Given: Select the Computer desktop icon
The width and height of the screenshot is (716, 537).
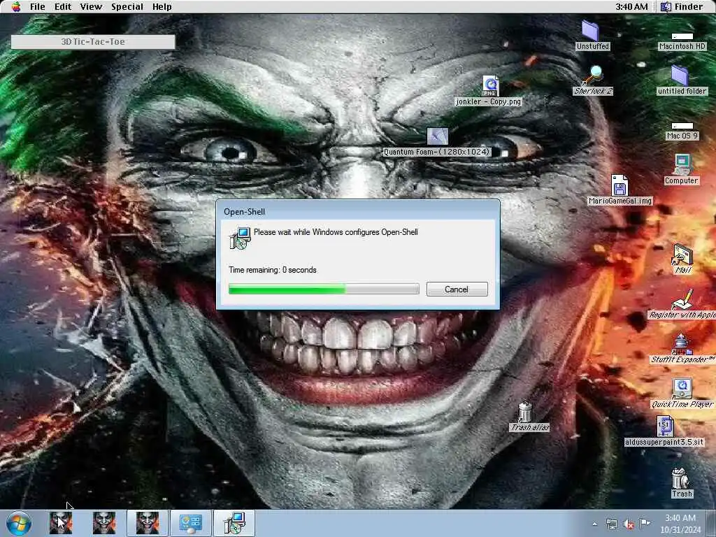Looking at the screenshot, I should (682, 164).
